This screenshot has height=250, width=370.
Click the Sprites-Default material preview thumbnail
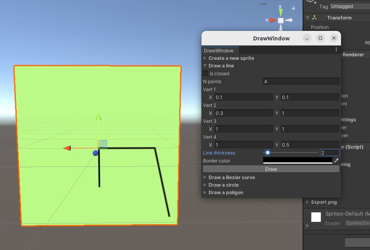coord(316,217)
